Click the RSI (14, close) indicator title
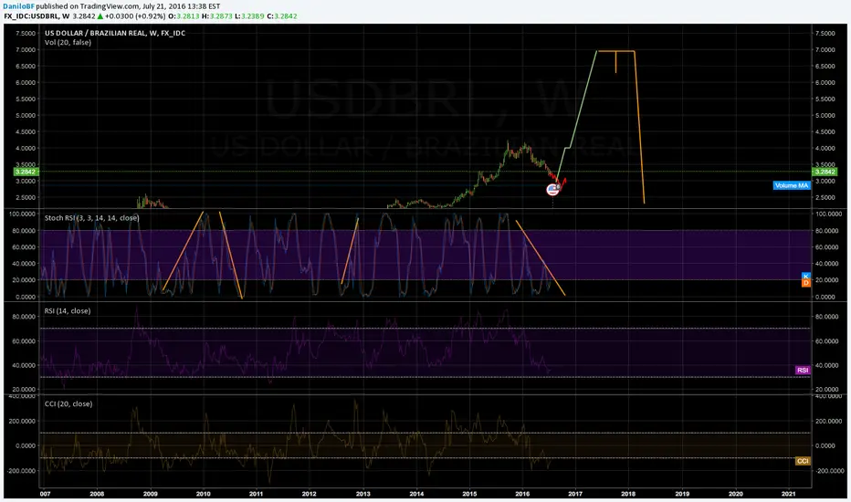 (68, 311)
